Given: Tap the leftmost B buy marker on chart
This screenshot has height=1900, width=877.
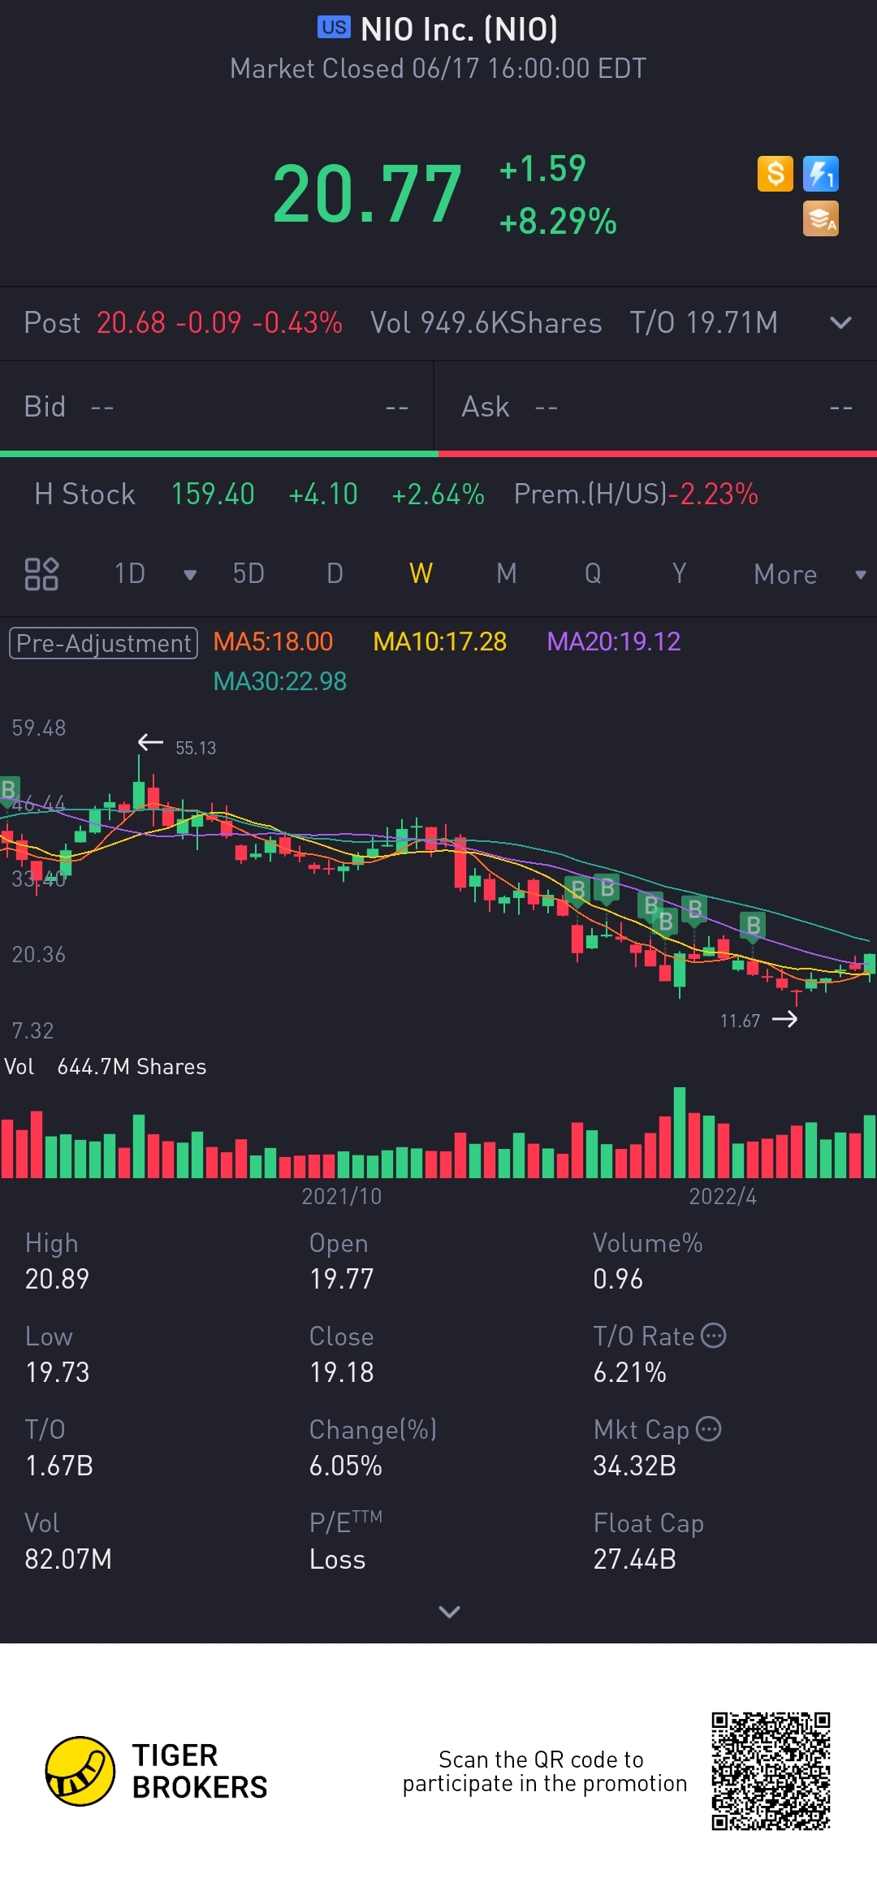Looking at the screenshot, I should [x=9, y=789].
